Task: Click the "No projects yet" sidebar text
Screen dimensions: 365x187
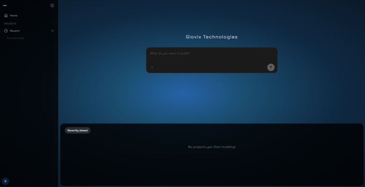Action: (15, 38)
